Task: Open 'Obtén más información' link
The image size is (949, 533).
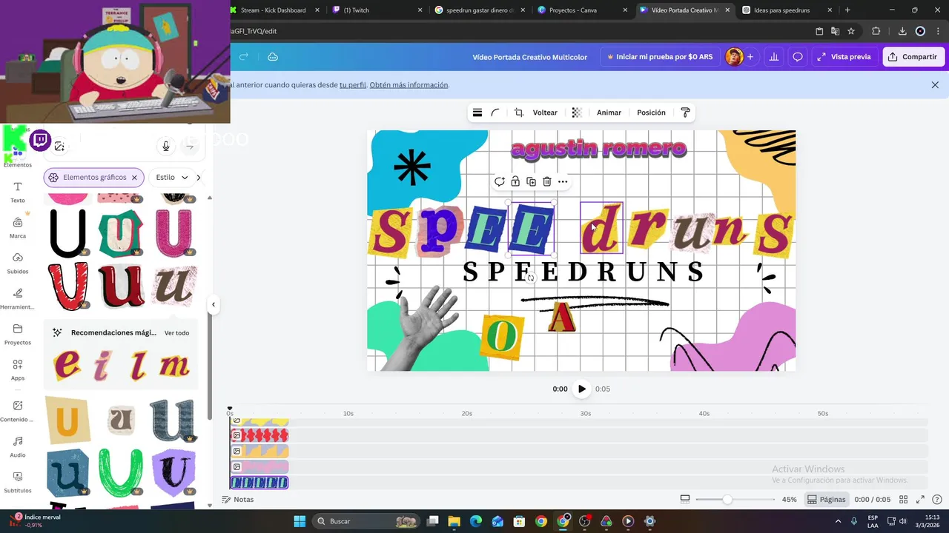Action: click(409, 85)
